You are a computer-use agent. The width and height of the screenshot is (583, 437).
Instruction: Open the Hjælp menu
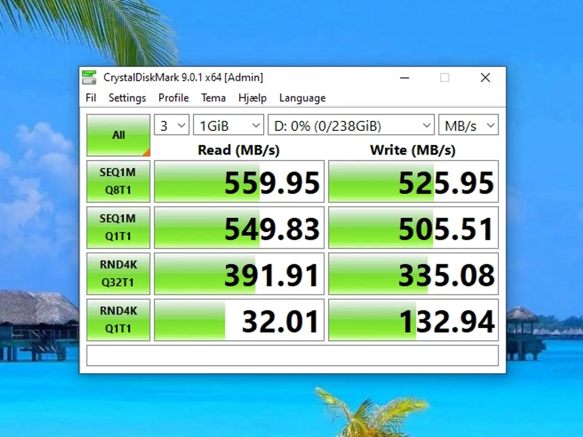pyautogui.click(x=252, y=98)
